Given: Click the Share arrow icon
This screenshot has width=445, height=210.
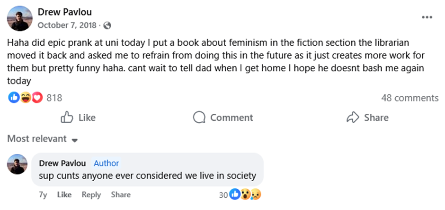Looking at the screenshot, I should tap(353, 117).
